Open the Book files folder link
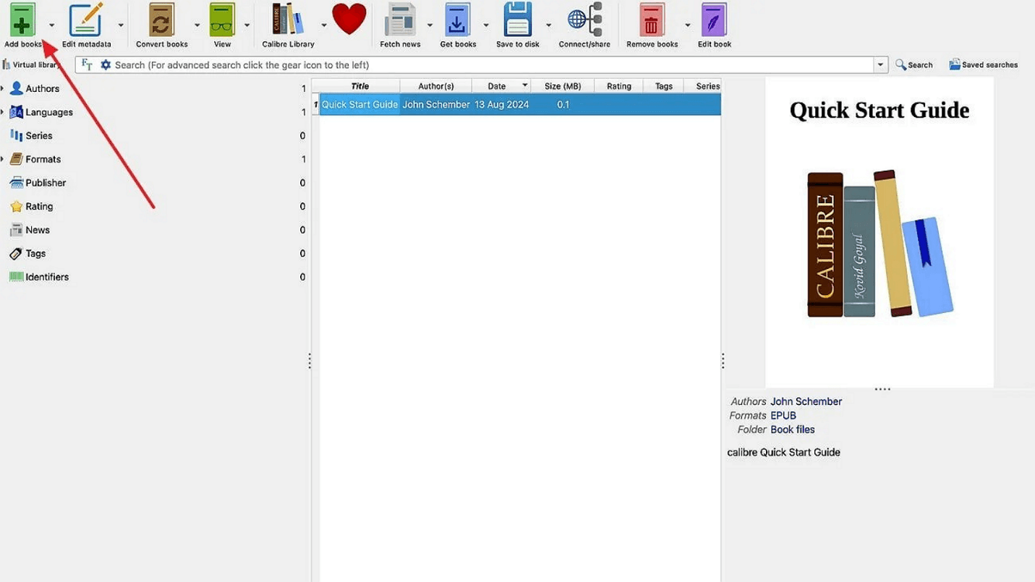The width and height of the screenshot is (1035, 582). [792, 429]
